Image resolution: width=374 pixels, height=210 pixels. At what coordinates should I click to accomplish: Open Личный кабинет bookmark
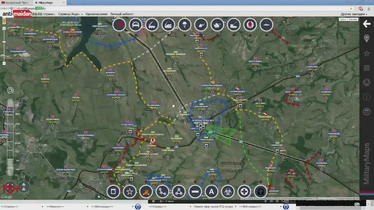click(x=122, y=14)
